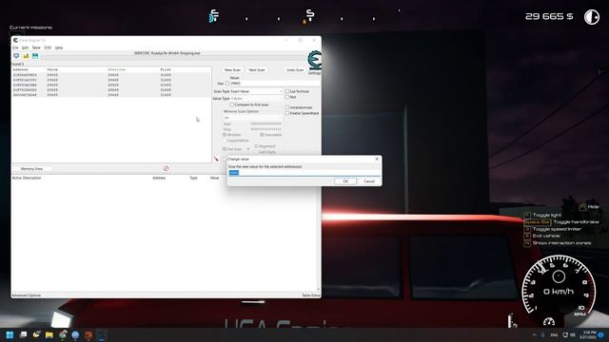
Task: Toggle Compare to first scan
Action: click(x=232, y=104)
